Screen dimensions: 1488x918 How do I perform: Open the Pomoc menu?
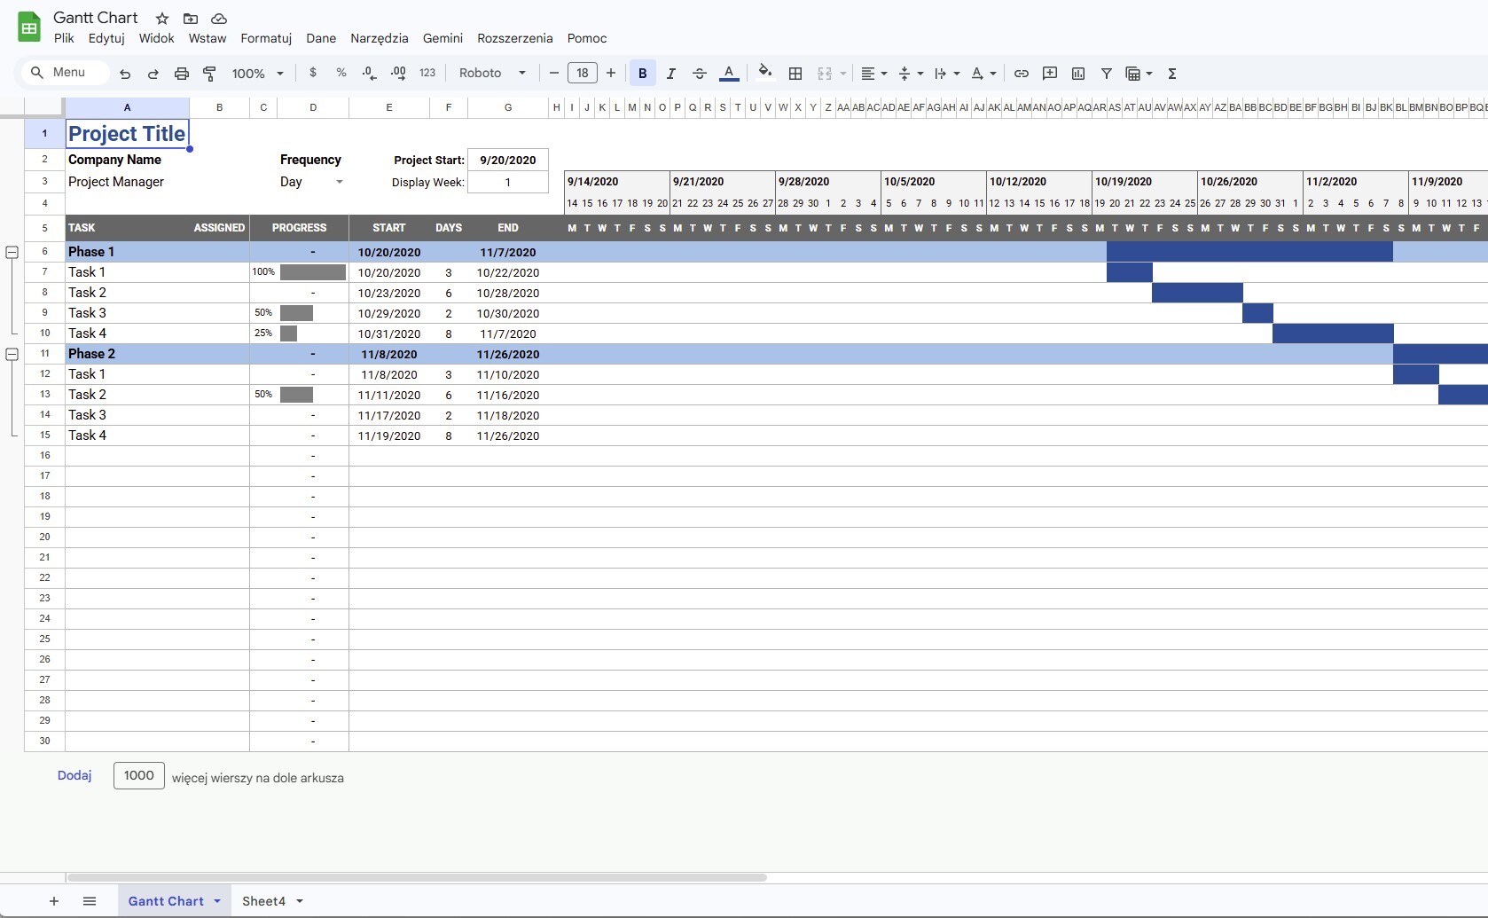pyautogui.click(x=587, y=38)
